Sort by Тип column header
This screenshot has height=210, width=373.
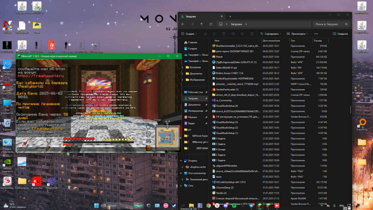(x=301, y=41)
